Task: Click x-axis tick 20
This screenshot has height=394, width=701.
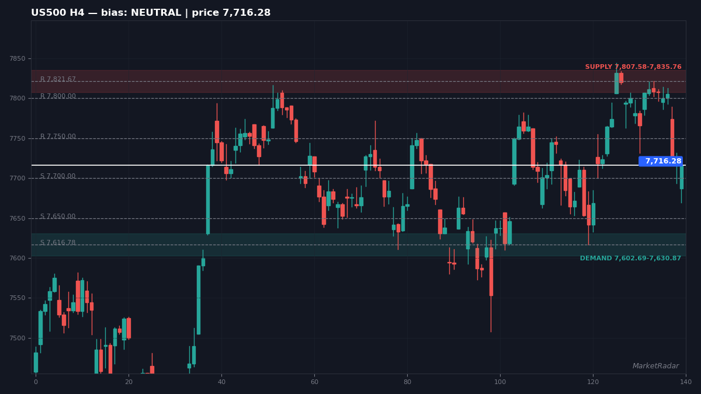Action: pyautogui.click(x=129, y=382)
